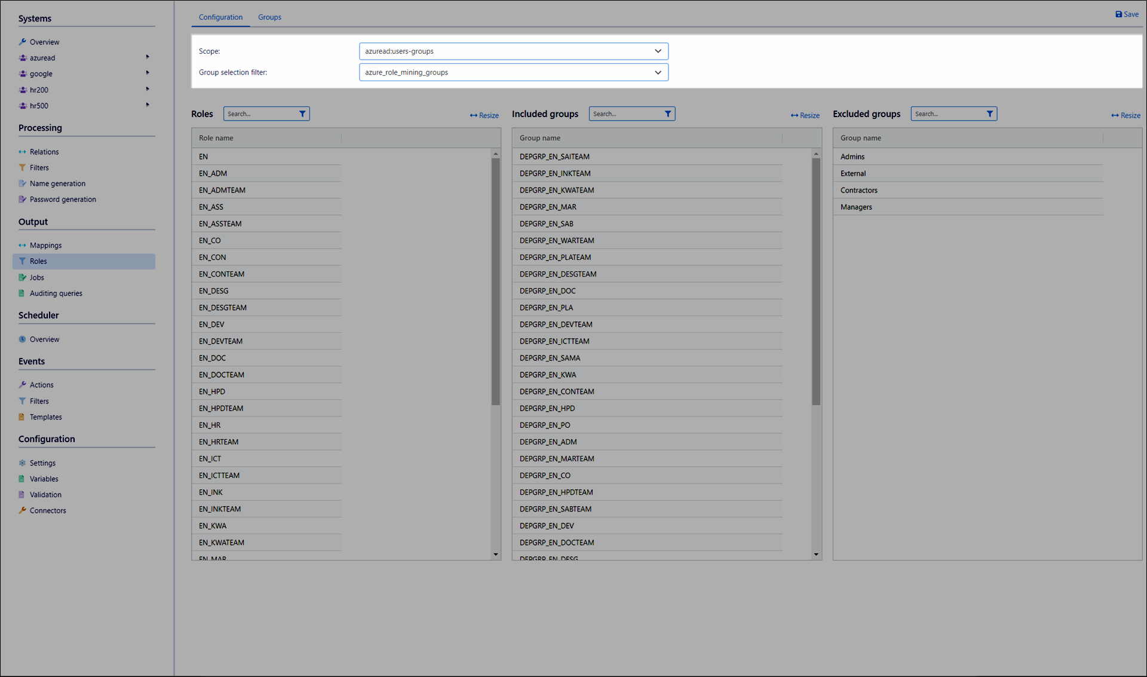The height and width of the screenshot is (677, 1147).
Task: Open Relations under Processing
Action: [x=44, y=152]
